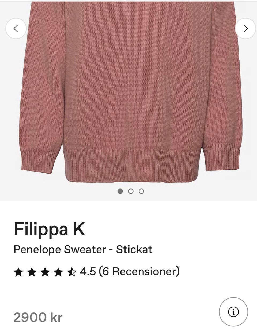Screen dimensions: 257x335
Task: Select the second carousel dot
Action: pyautogui.click(x=131, y=191)
